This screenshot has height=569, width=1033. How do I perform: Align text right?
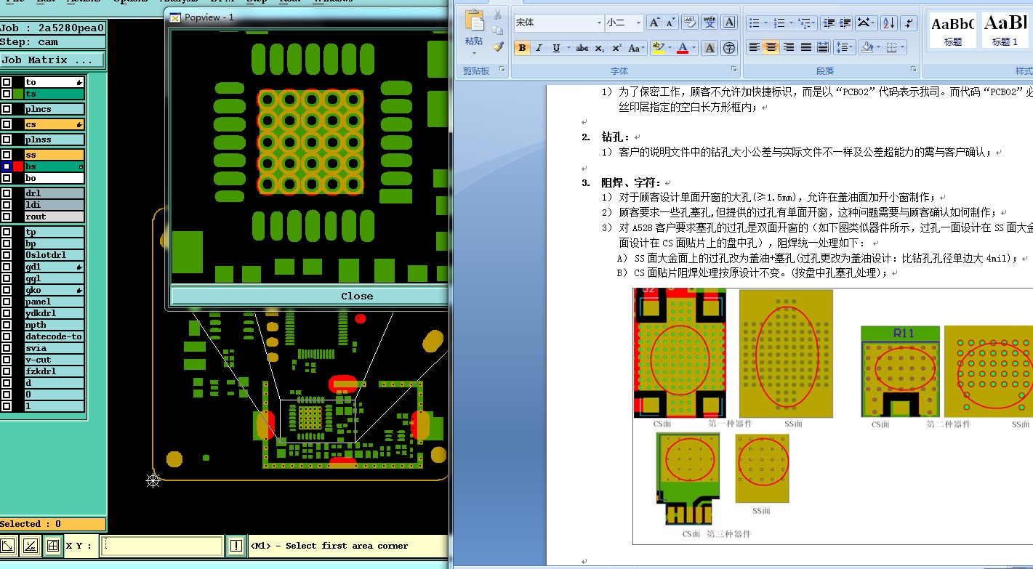pyautogui.click(x=789, y=48)
